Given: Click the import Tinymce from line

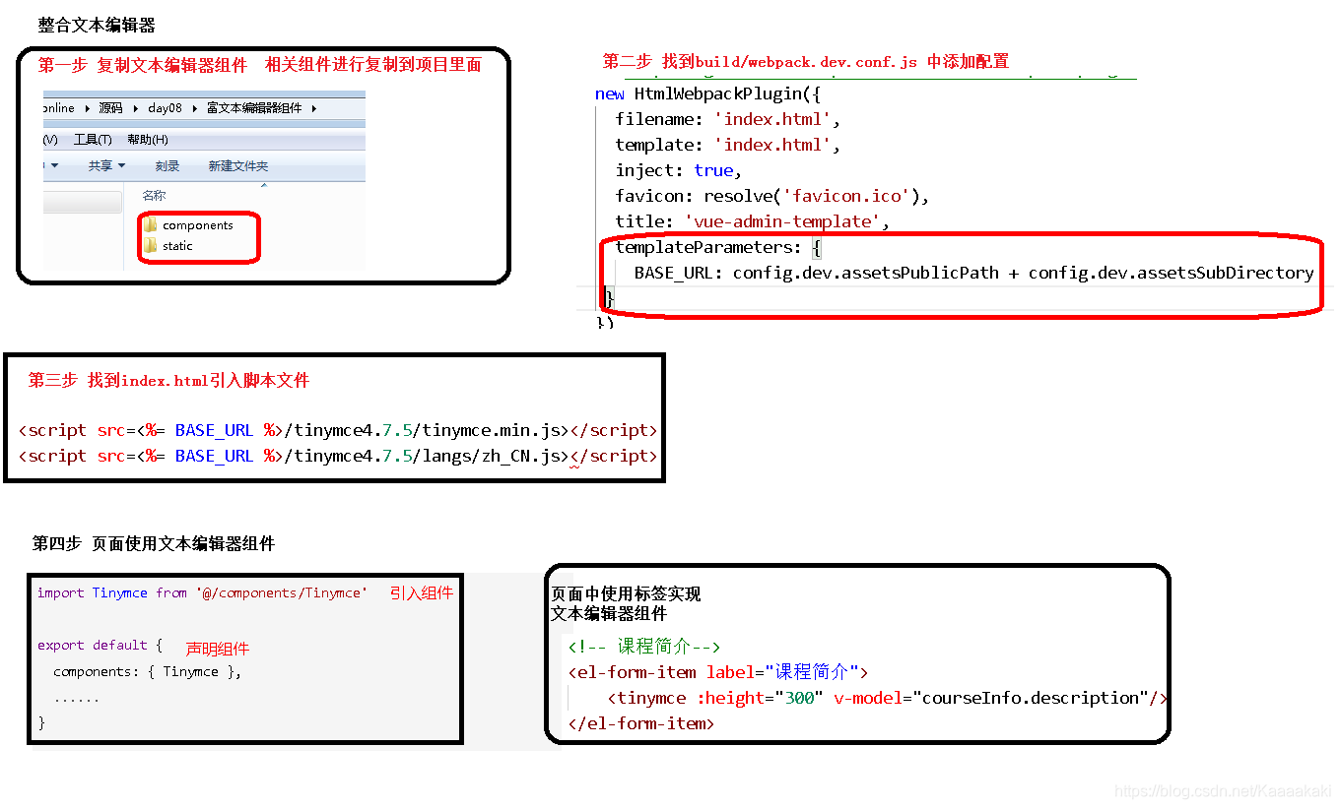Looking at the screenshot, I should (x=202, y=593).
